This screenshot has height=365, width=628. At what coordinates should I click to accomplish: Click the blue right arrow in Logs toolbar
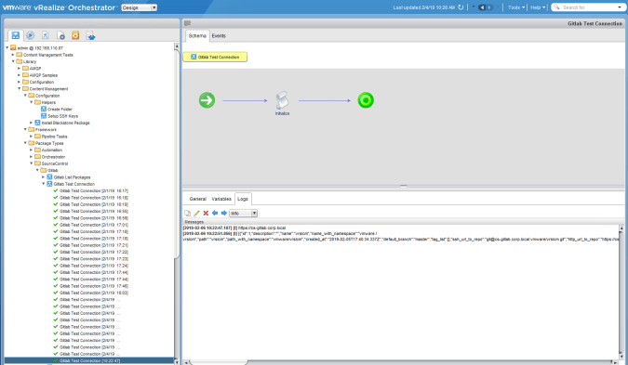coord(224,213)
